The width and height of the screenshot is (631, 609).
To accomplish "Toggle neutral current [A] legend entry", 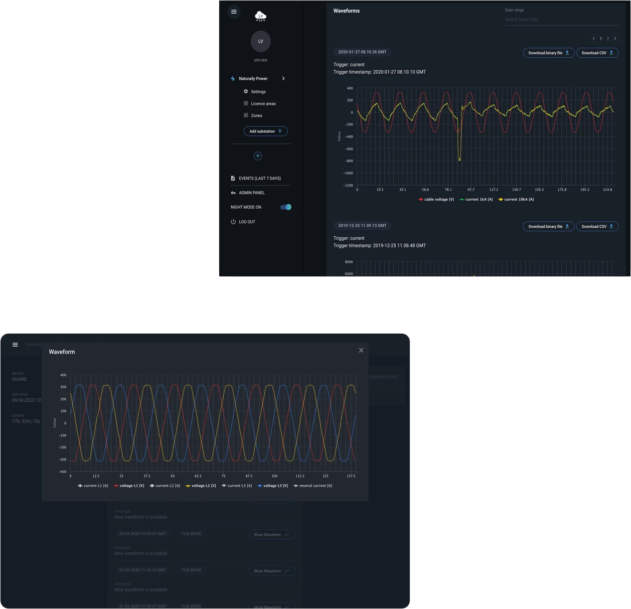I will [313, 486].
